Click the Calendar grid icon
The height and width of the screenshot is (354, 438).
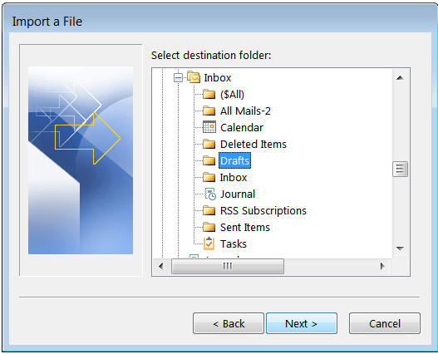tap(209, 127)
